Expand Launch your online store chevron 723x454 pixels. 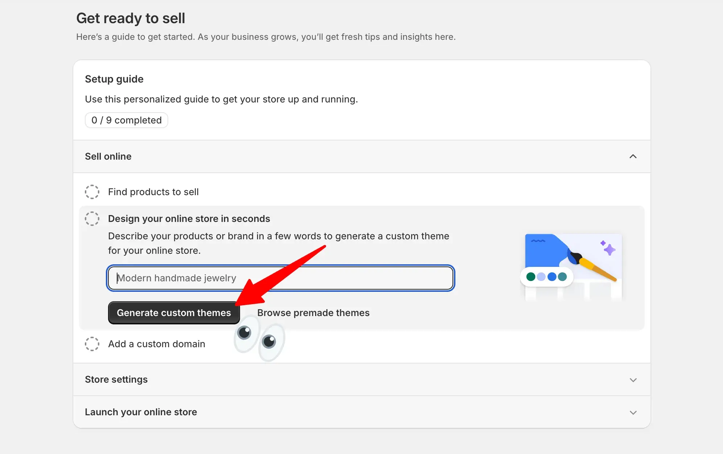point(633,412)
